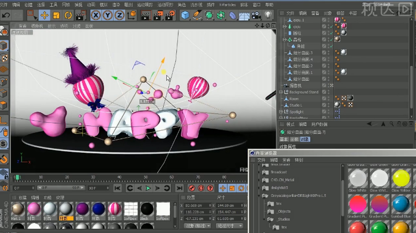Click the floor environment icon
416x233 pixels.
click(244, 16)
